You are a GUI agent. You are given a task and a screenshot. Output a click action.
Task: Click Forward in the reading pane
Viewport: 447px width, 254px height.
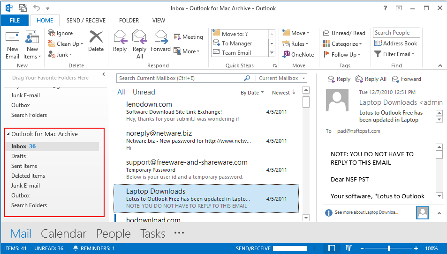pyautogui.click(x=407, y=79)
